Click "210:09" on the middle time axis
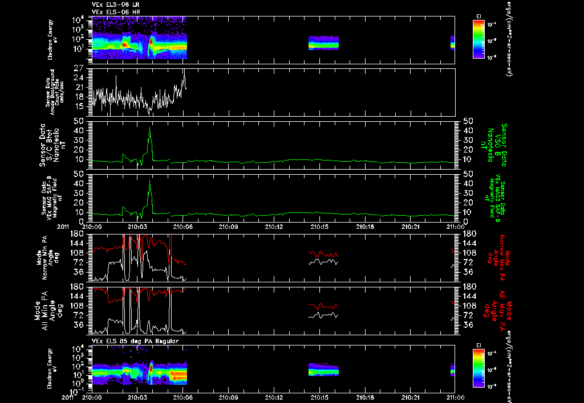584x403 pixels. tap(228, 227)
